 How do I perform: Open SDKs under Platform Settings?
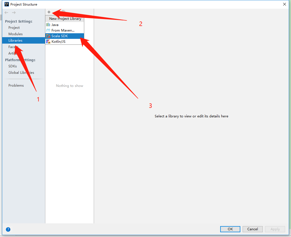point(12,66)
